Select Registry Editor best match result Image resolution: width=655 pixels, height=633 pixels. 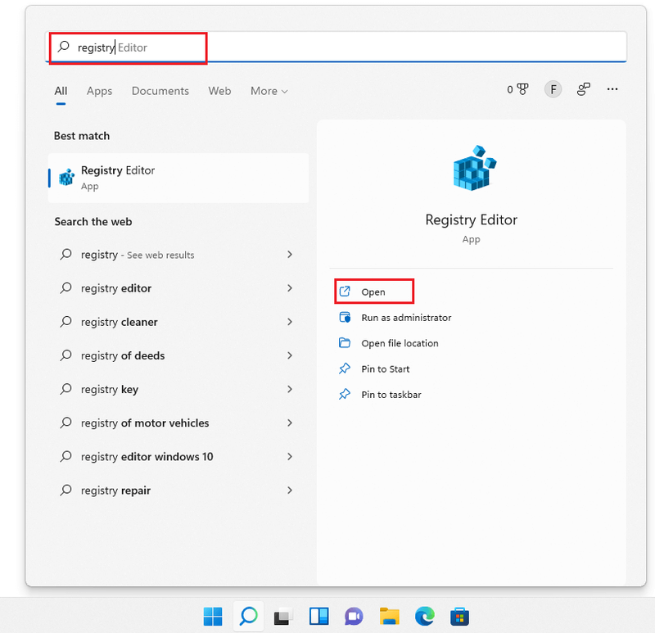178,178
